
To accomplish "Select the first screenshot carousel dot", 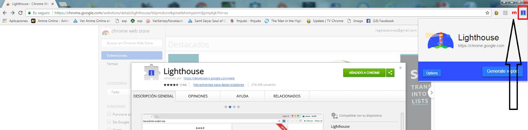I will (x=226, y=107).
